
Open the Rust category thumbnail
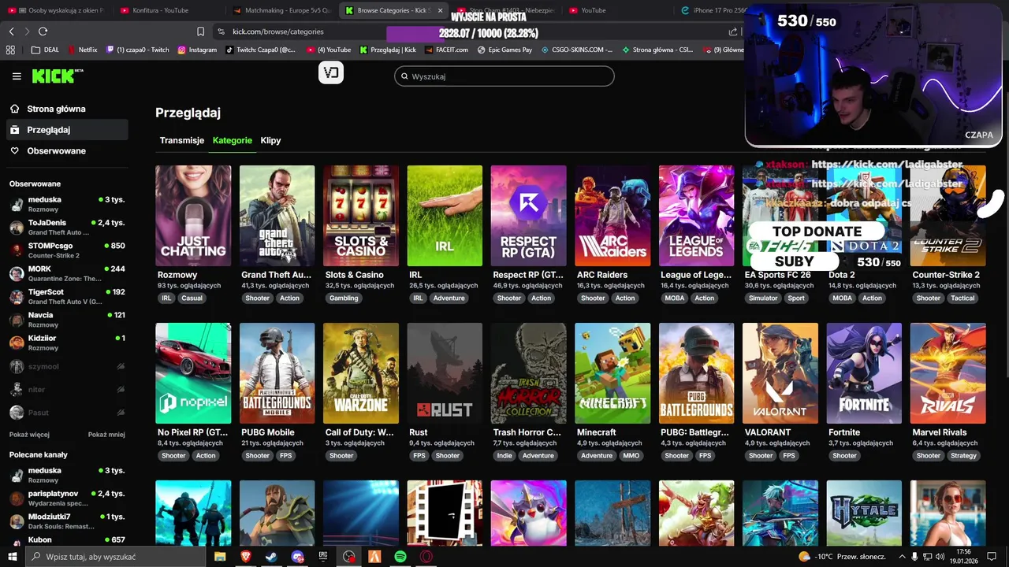tap(445, 373)
